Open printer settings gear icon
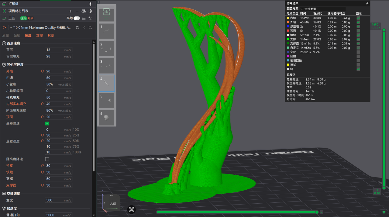Screen dimensions: 389x217 [x=90, y=4]
